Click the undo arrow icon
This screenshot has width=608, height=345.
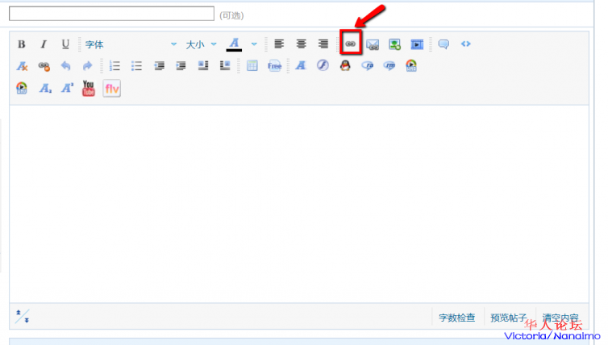point(66,66)
